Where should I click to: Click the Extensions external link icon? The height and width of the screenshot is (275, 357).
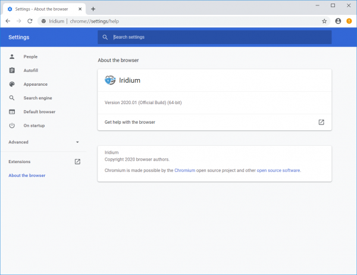(77, 161)
